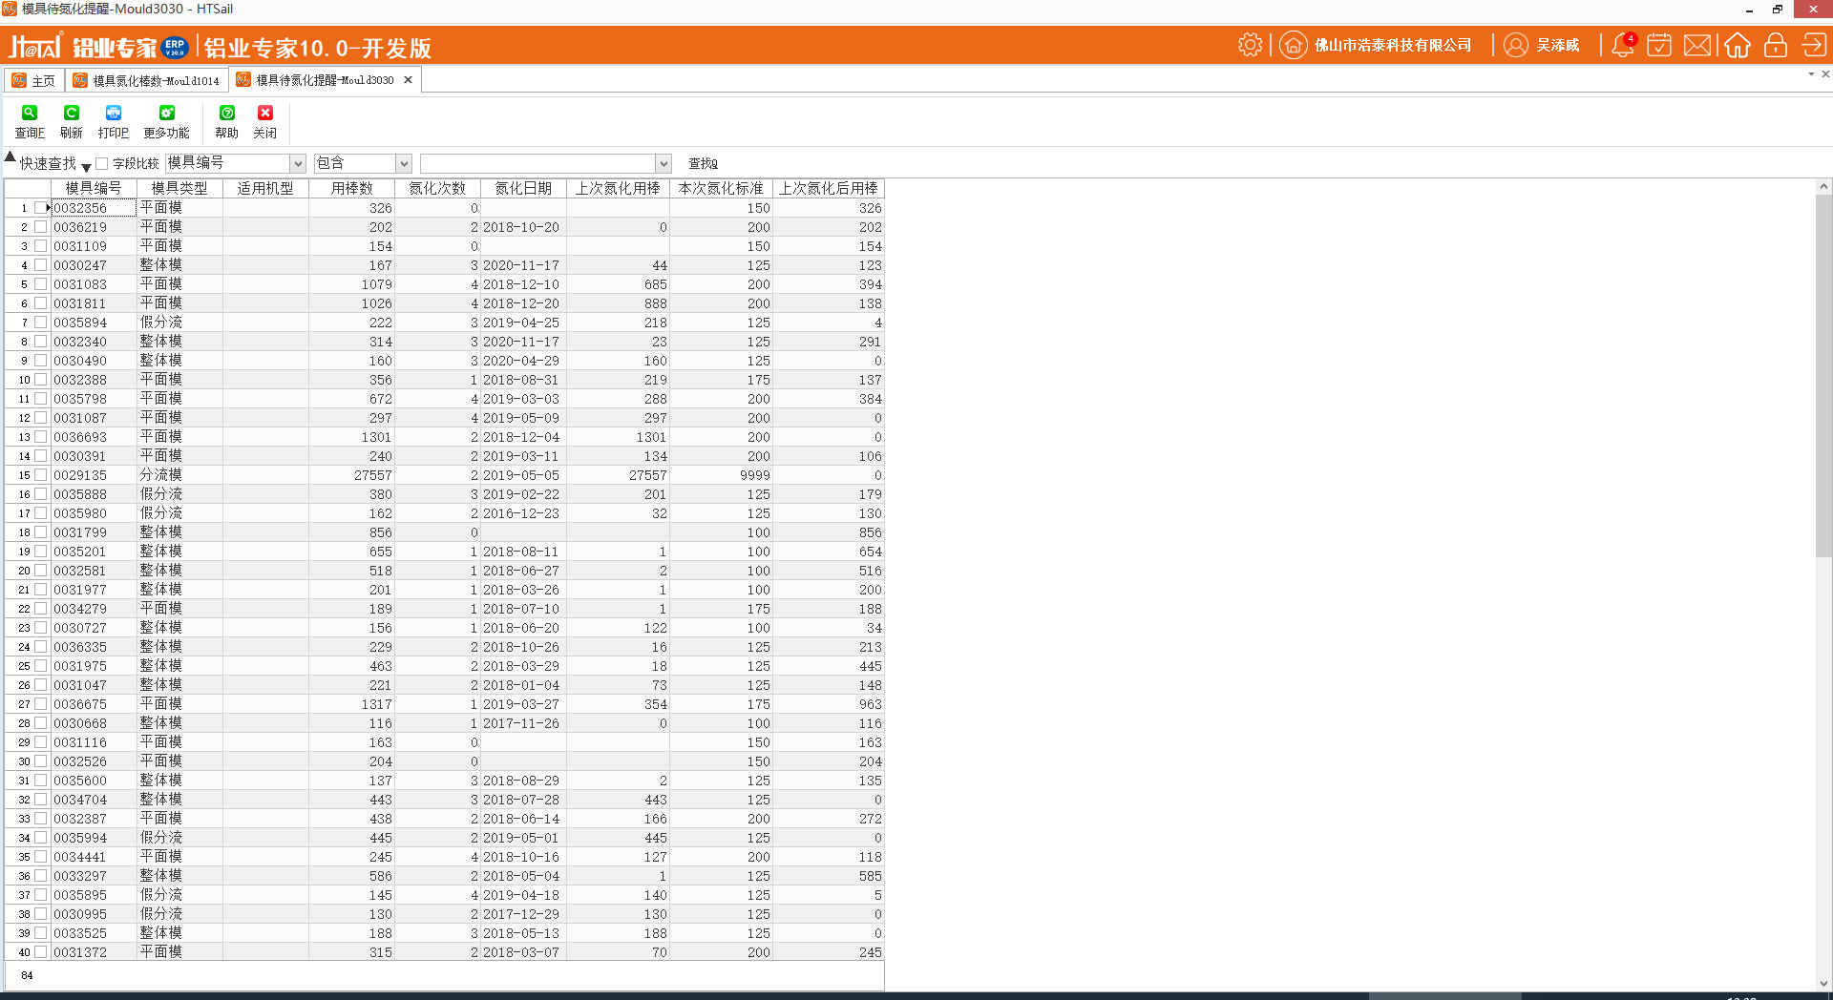Open help with the 帮助 icon
Screen dimensions: 1833x1000
(226, 114)
